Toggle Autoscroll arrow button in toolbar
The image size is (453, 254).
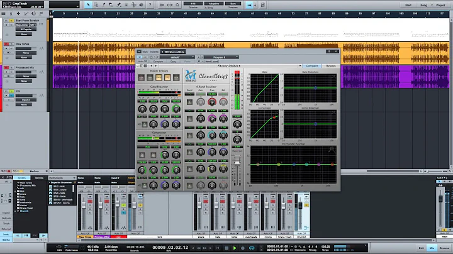(x=249, y=5)
